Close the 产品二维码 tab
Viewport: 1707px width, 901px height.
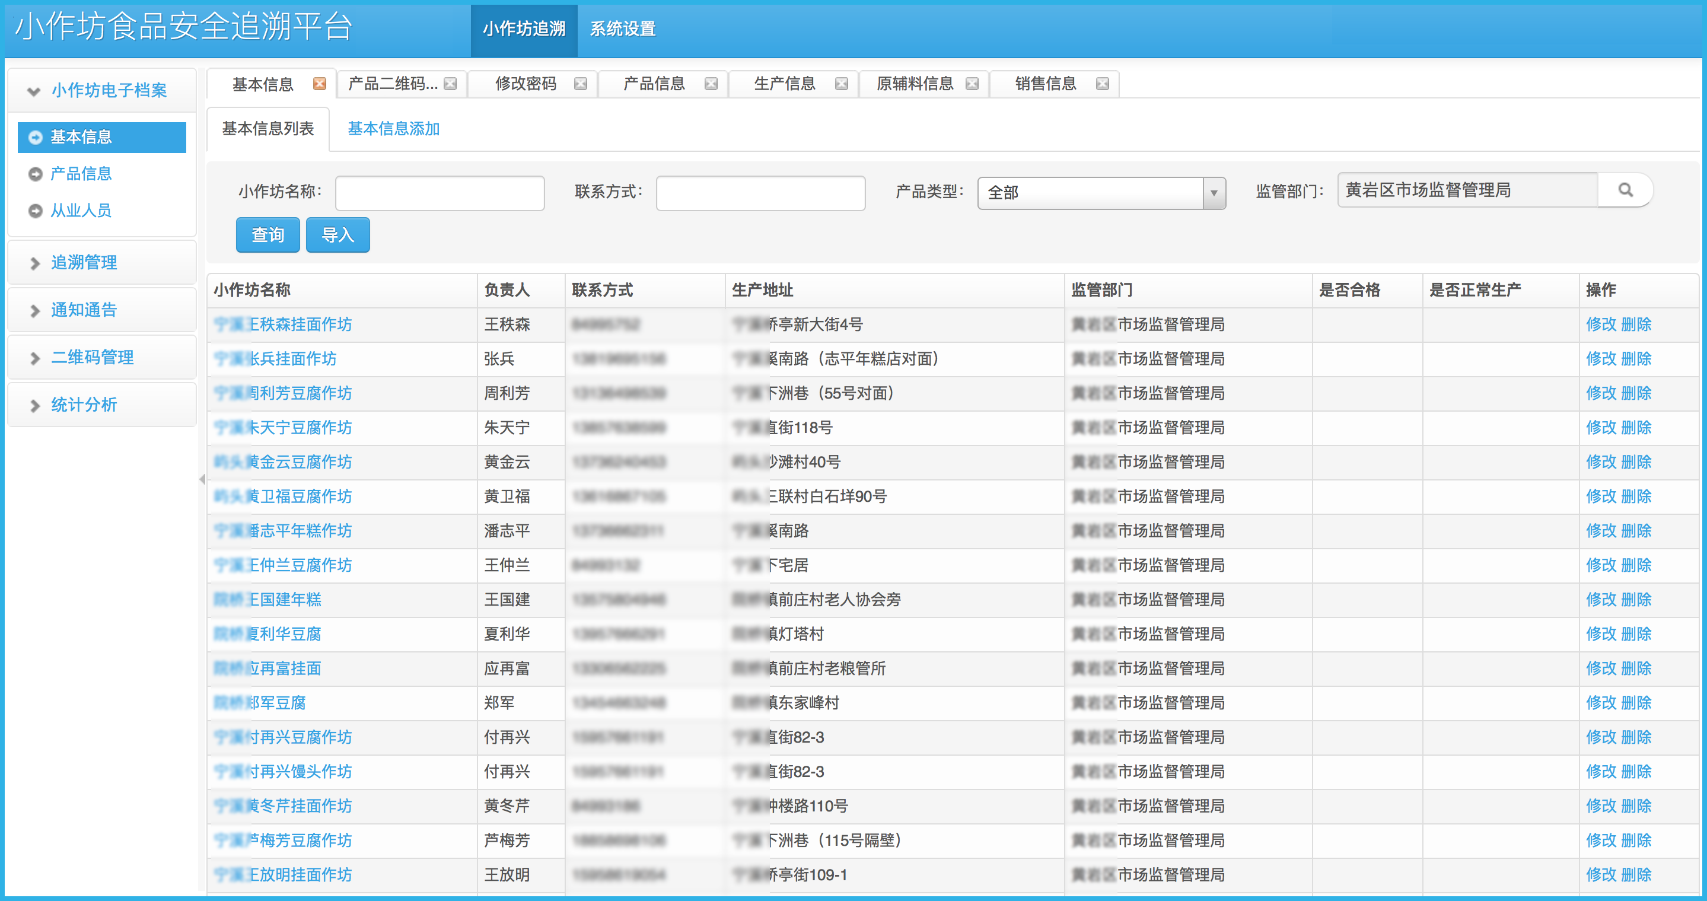tap(450, 84)
